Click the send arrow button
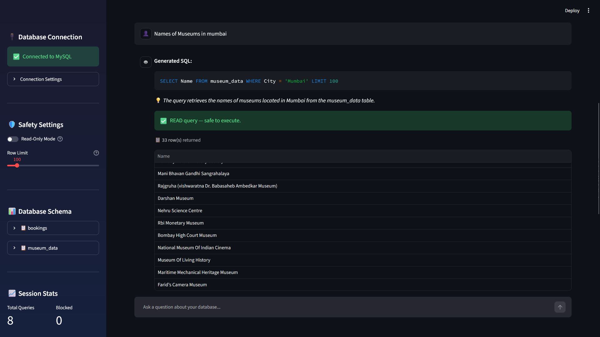The height and width of the screenshot is (337, 600). point(560,307)
